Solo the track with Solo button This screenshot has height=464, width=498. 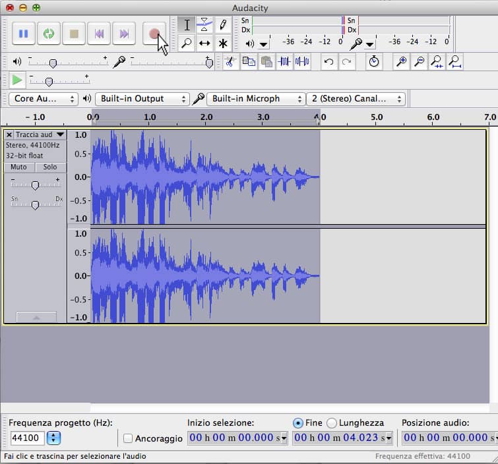[50, 167]
